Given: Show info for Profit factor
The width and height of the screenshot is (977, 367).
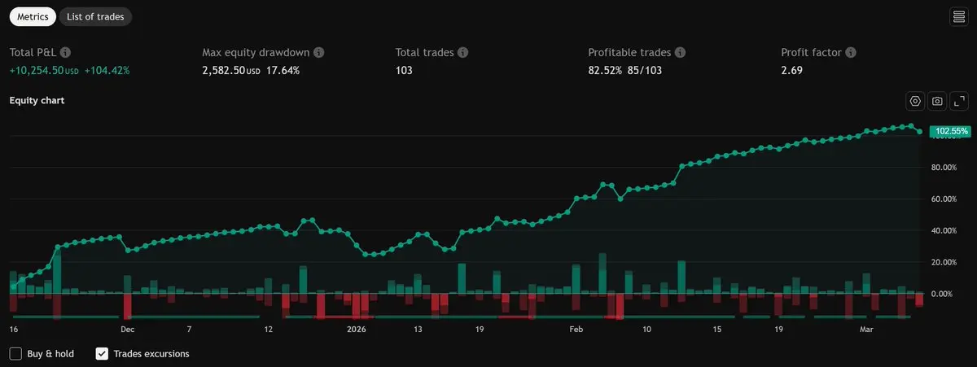Looking at the screenshot, I should pyautogui.click(x=851, y=52).
